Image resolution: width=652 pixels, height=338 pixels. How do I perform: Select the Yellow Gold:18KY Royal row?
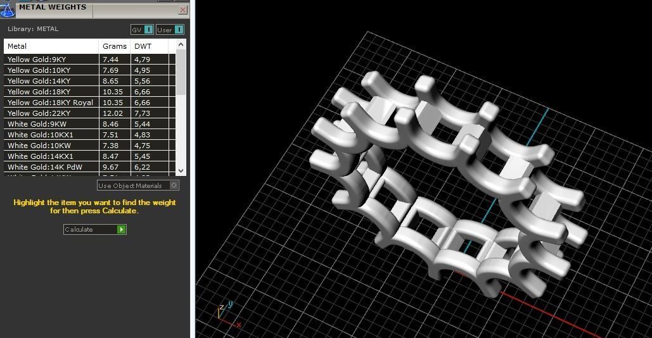[x=89, y=103]
